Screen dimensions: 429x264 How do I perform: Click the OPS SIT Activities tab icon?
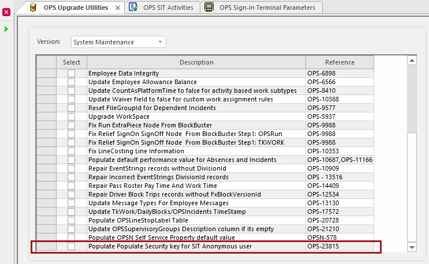tap(133, 7)
